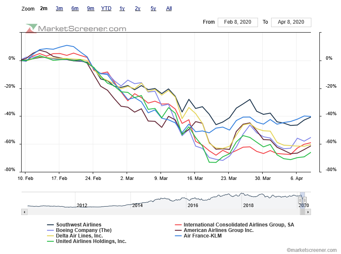Click the 30. Mar axis label
The width and height of the screenshot is (341, 254).
point(263,178)
